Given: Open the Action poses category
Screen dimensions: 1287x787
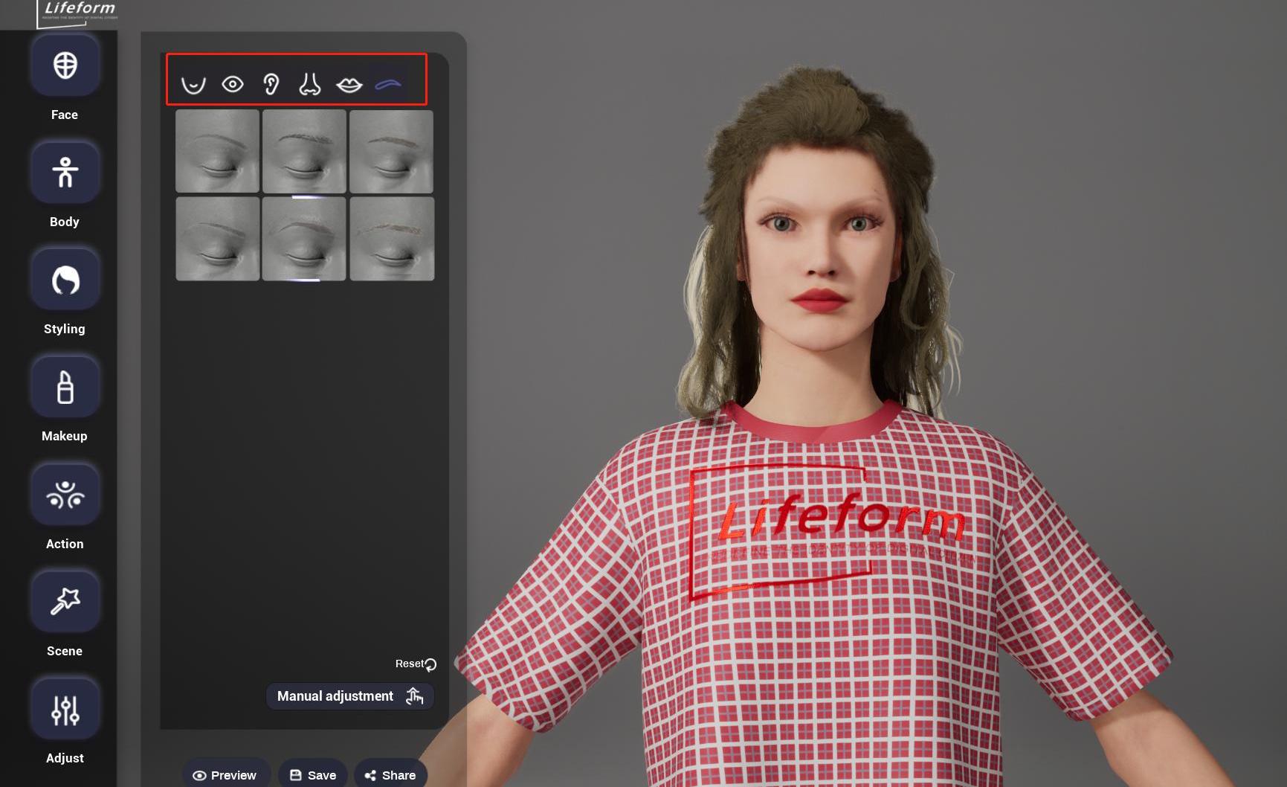Looking at the screenshot, I should click(65, 495).
